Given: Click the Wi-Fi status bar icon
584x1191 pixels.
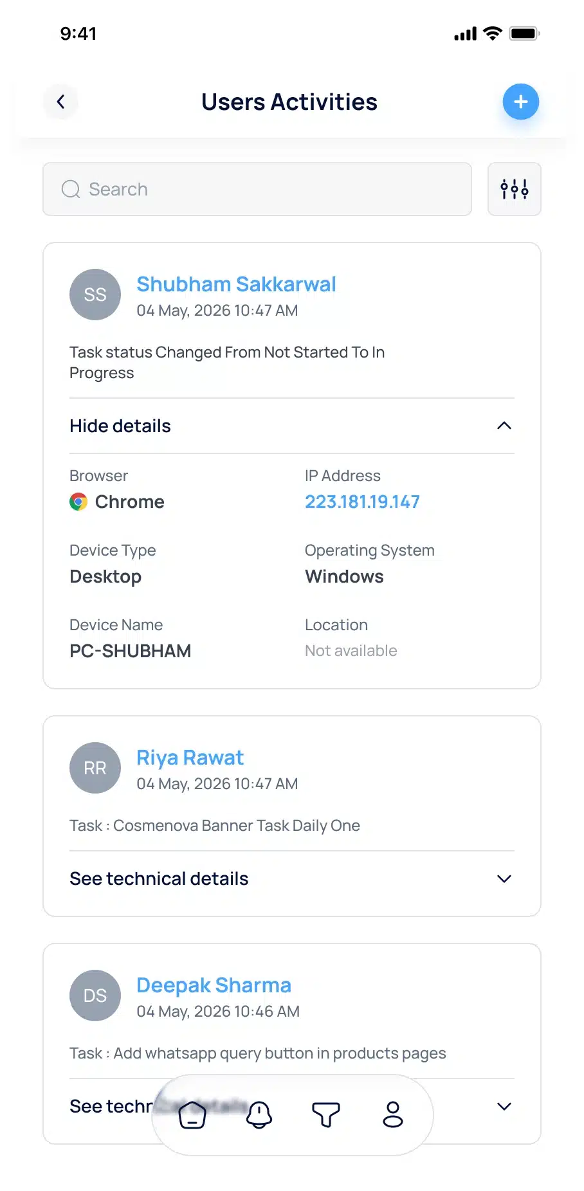Looking at the screenshot, I should (493, 33).
